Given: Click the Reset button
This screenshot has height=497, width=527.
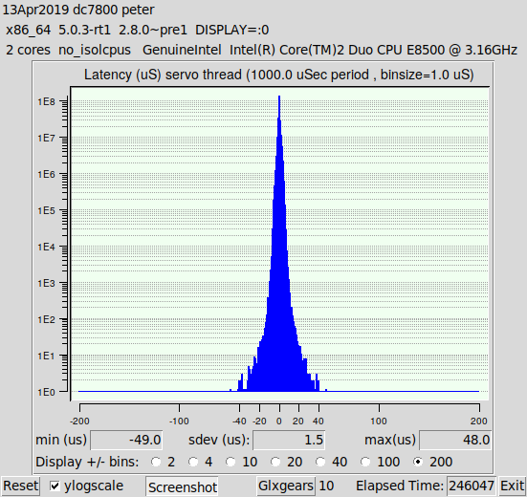Looking at the screenshot, I should (x=20, y=486).
